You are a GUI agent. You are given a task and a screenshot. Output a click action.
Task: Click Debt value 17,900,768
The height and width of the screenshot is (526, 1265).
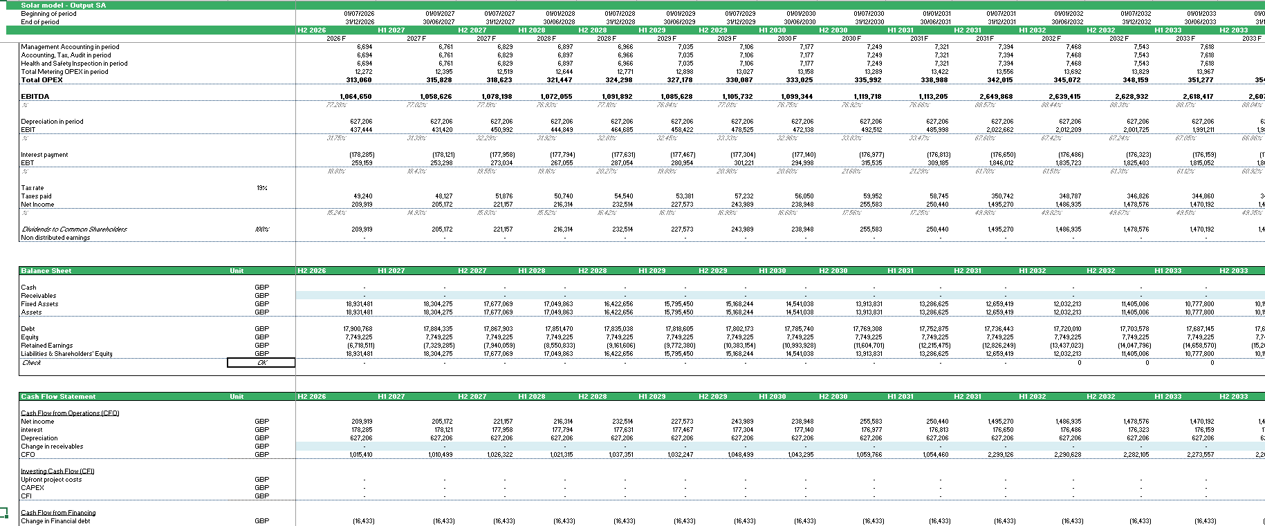pos(358,329)
